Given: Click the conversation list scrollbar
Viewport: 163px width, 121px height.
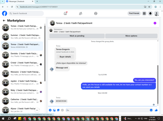Looking at the screenshot, I should [45, 53].
